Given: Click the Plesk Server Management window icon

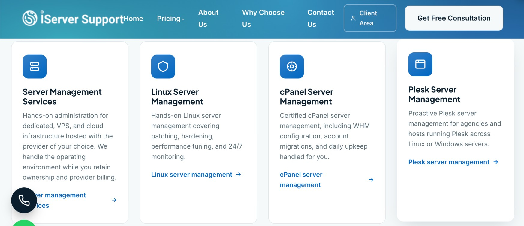Looking at the screenshot, I should [420, 64].
